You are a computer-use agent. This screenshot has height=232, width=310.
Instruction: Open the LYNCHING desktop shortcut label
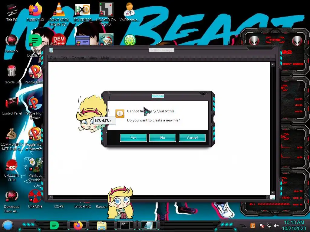82,207
